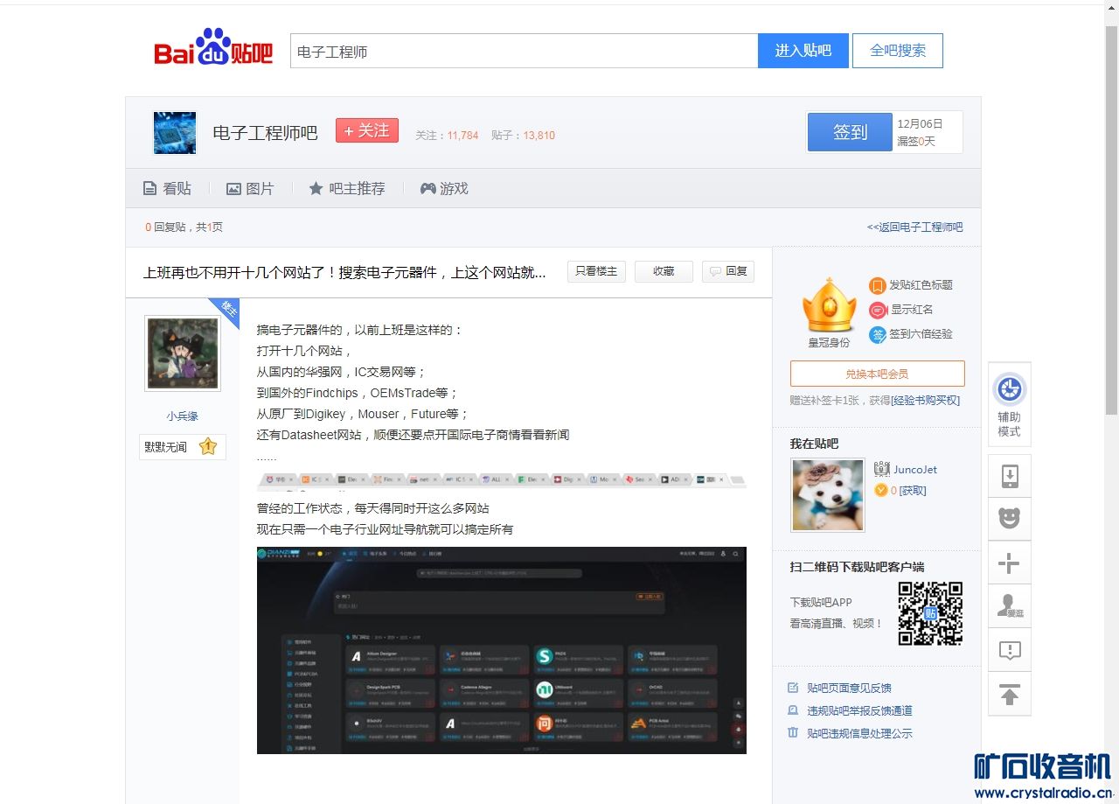Viewport: 1119px width, 804px height.
Task: Click the post count 13,810
Action: coord(539,136)
